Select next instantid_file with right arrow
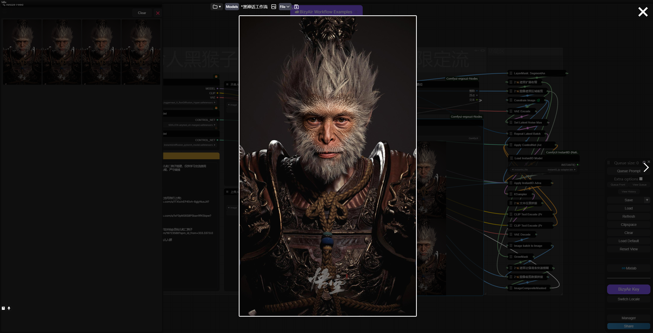 click(x=575, y=170)
